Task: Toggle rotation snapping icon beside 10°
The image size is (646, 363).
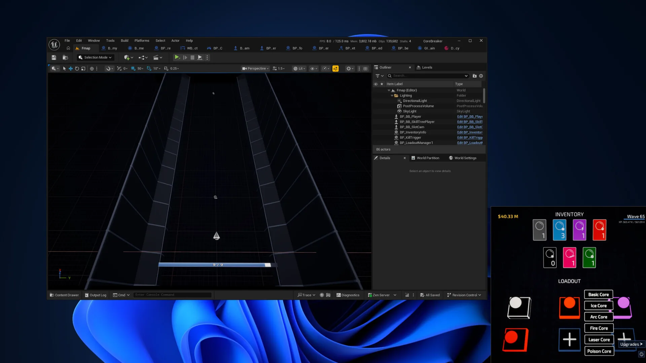Action: 149,69
